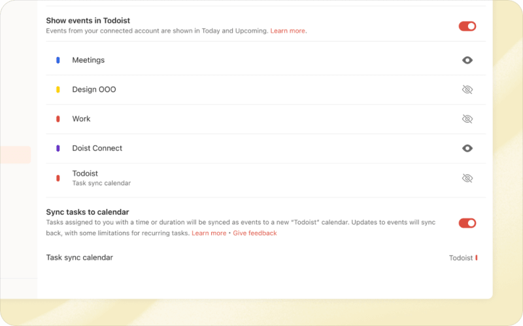Show the Work calendar via crossed-eye icon

point(467,119)
